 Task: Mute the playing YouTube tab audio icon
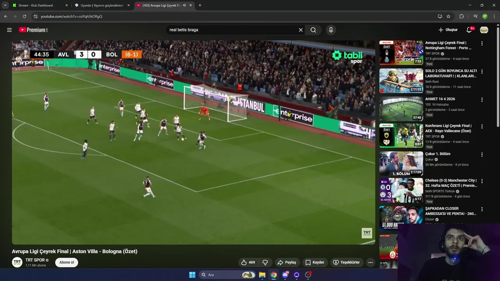184,5
